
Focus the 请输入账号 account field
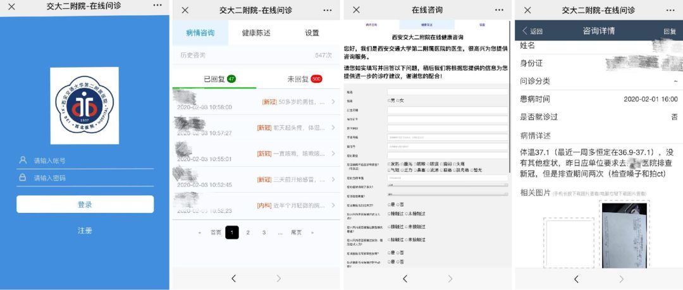pyautogui.click(x=85, y=160)
